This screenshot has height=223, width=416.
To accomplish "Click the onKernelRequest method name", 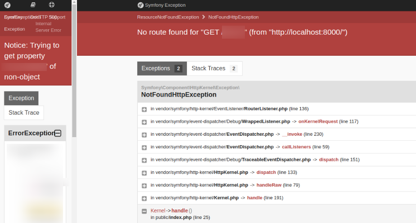I will pos(318,121).
